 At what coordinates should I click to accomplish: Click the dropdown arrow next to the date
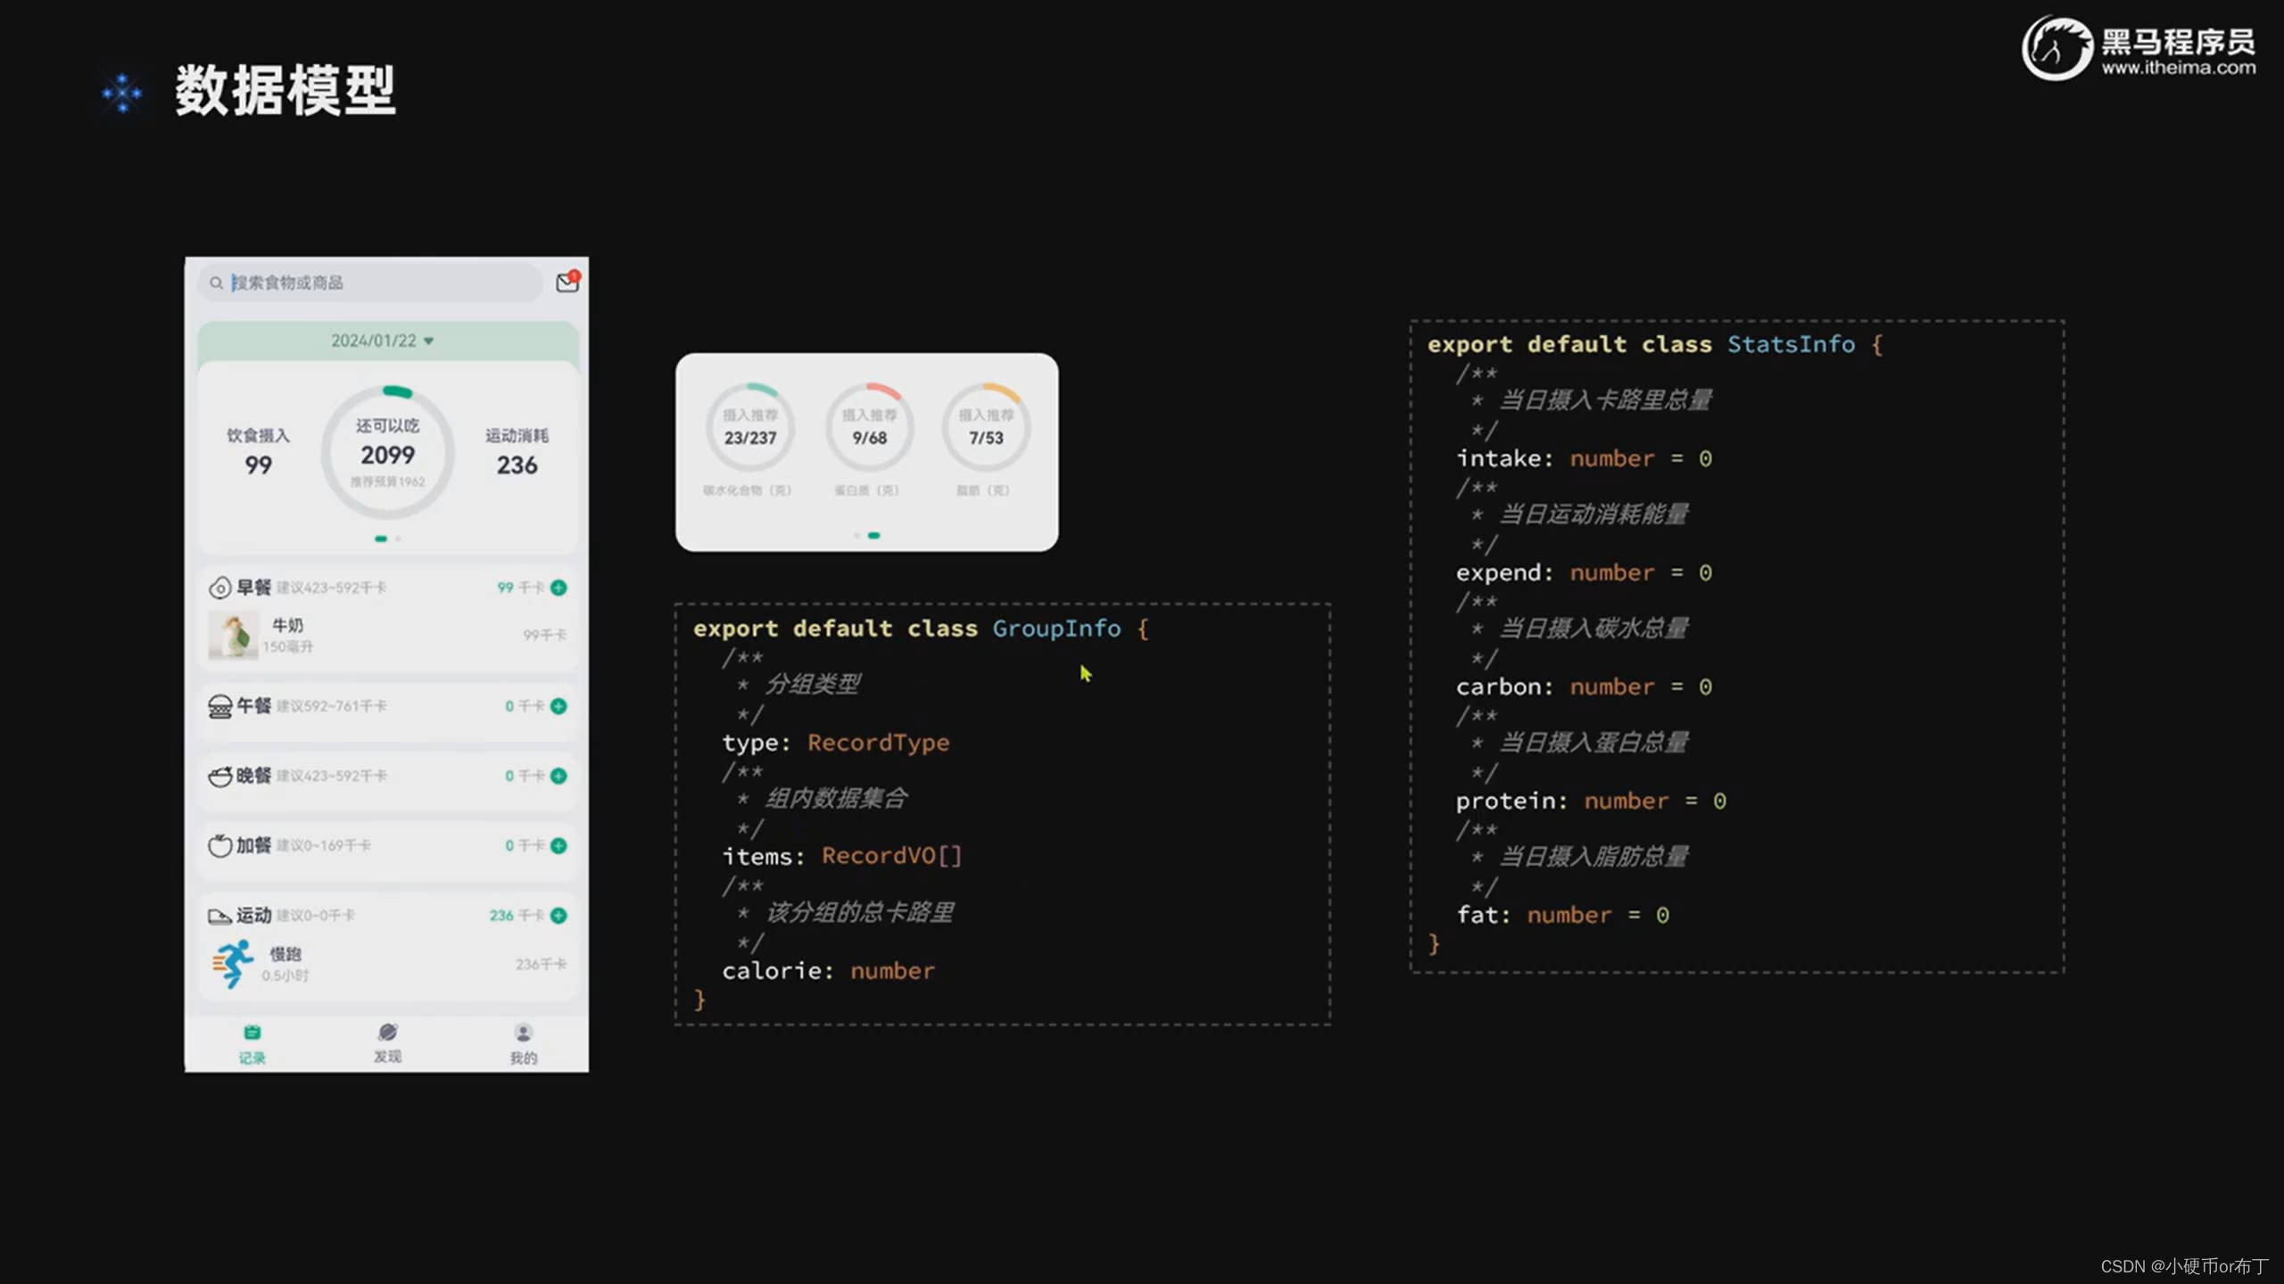(x=429, y=342)
